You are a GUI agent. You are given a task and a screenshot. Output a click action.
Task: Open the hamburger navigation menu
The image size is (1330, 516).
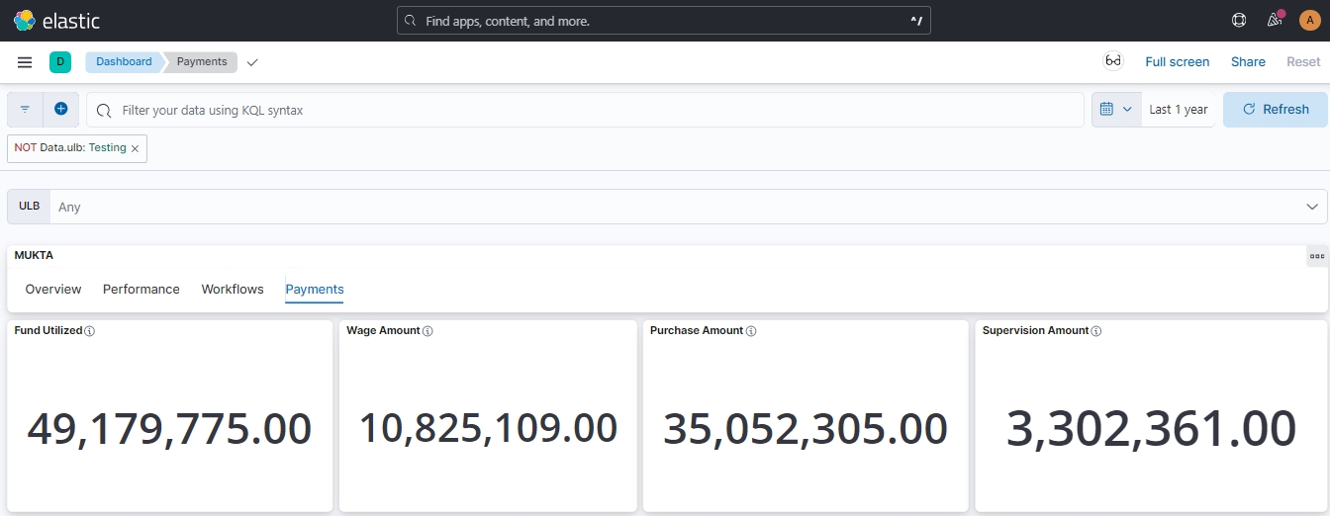pyautogui.click(x=25, y=62)
